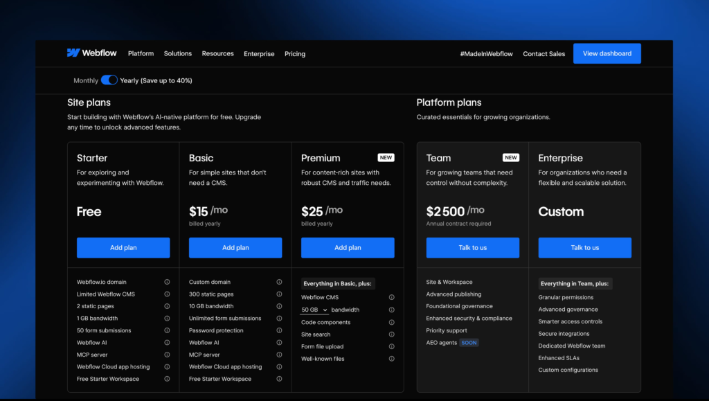Open Basic Free Starter Workspace info icon
Viewport: 709px width, 401px height.
[279, 379]
